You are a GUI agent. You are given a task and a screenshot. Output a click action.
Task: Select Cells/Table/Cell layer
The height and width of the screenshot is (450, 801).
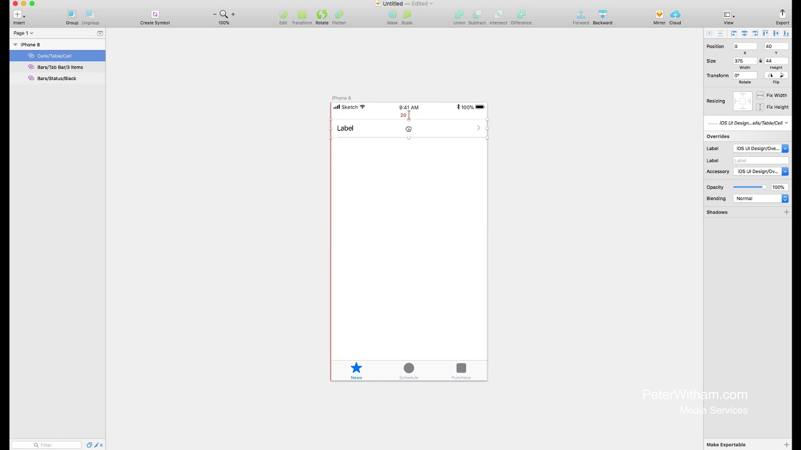58,56
